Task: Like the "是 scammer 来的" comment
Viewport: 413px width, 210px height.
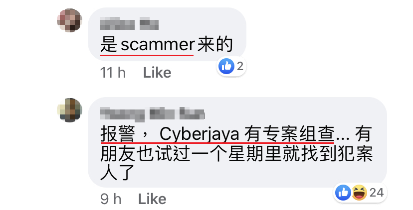Action: pos(157,73)
